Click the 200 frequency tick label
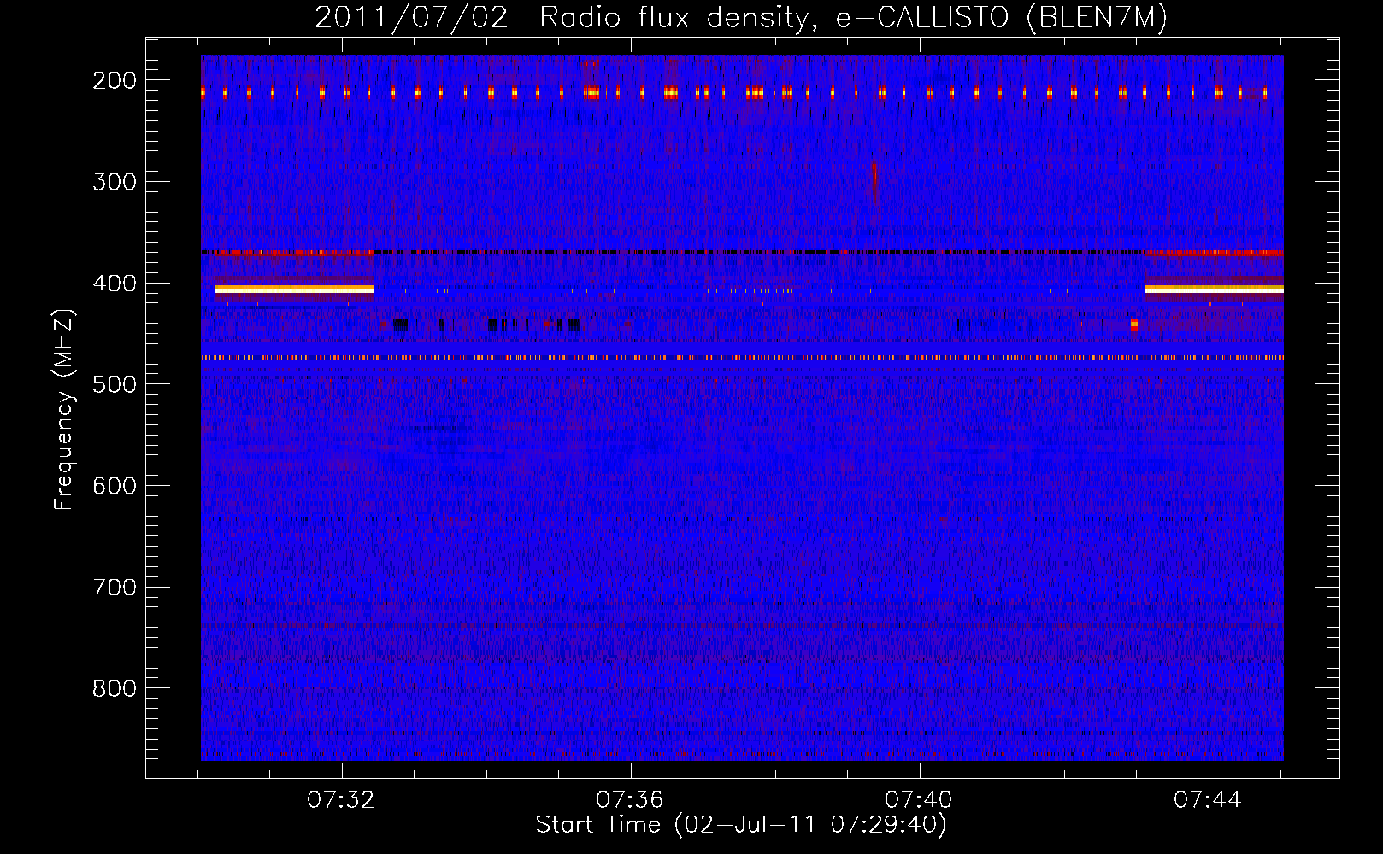This screenshot has width=1383, height=854. click(x=115, y=80)
